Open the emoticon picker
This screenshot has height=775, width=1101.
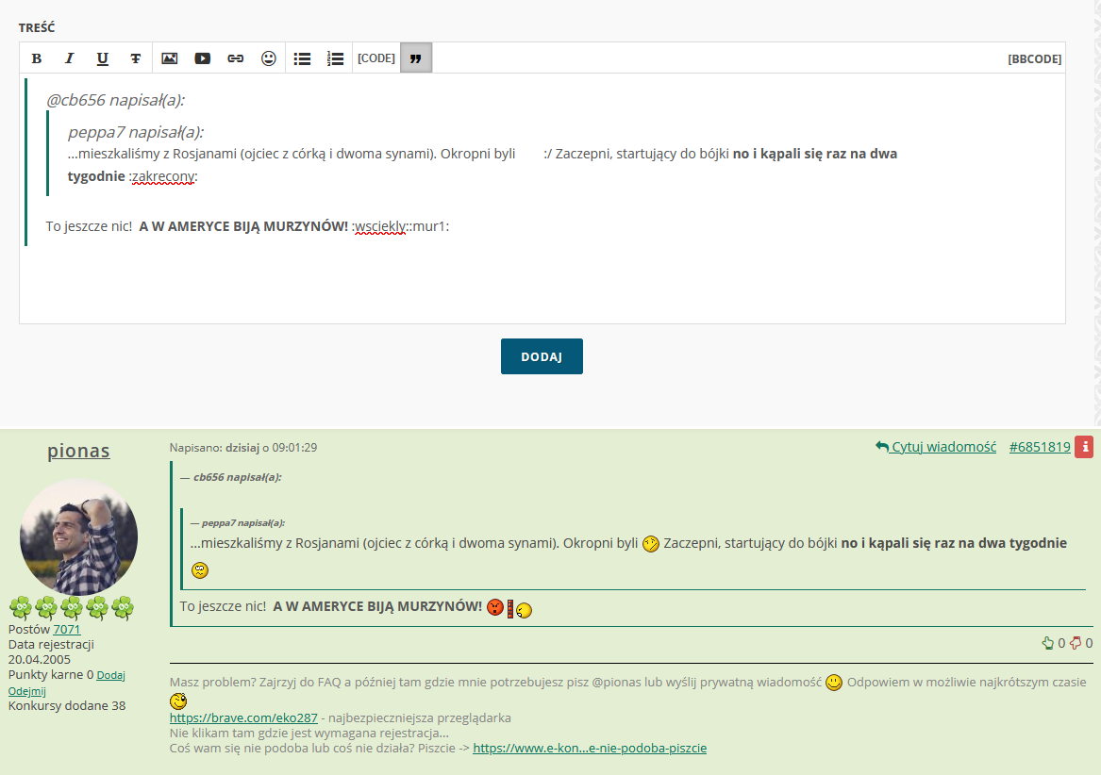[x=269, y=58]
